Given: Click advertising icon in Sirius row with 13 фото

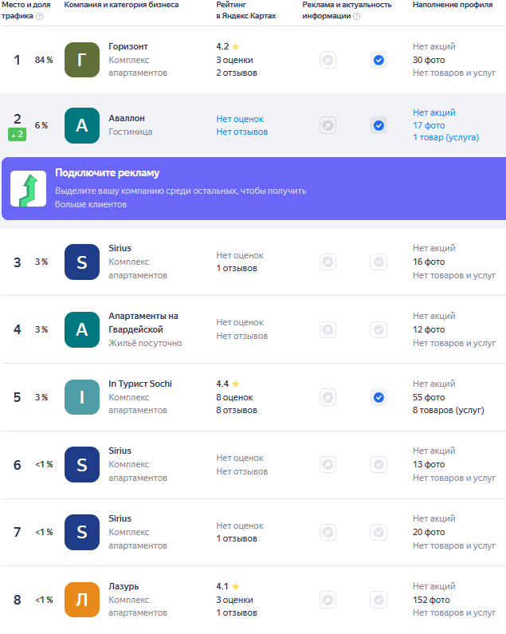Looking at the screenshot, I should click(328, 465).
